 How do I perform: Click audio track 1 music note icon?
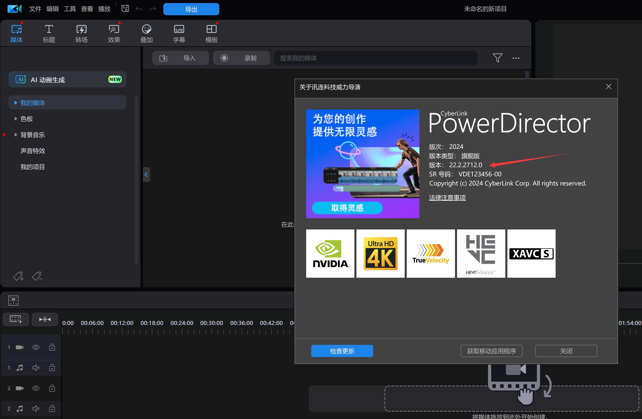click(x=20, y=368)
